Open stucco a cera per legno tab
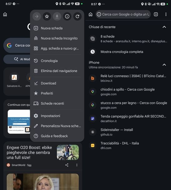Screen dimensions: 171x190 (x=128, y=105)
